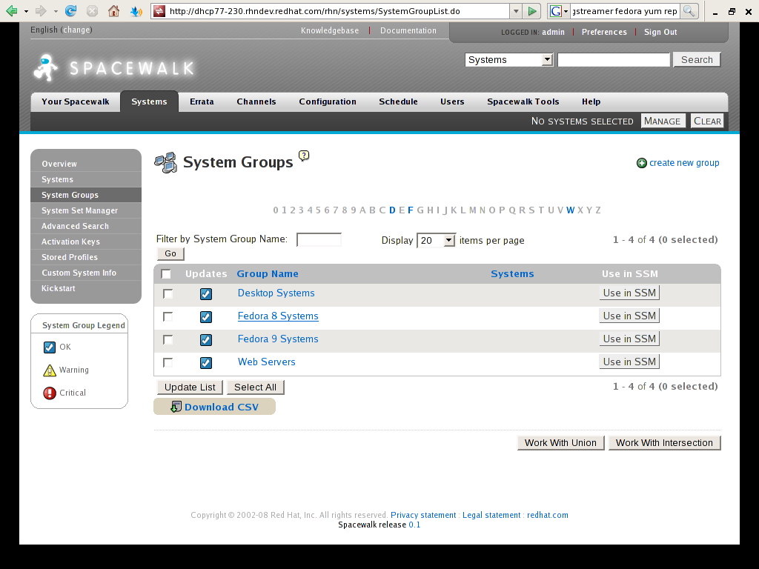
Task: Click the browser forward arrow
Action: pyautogui.click(x=42, y=10)
